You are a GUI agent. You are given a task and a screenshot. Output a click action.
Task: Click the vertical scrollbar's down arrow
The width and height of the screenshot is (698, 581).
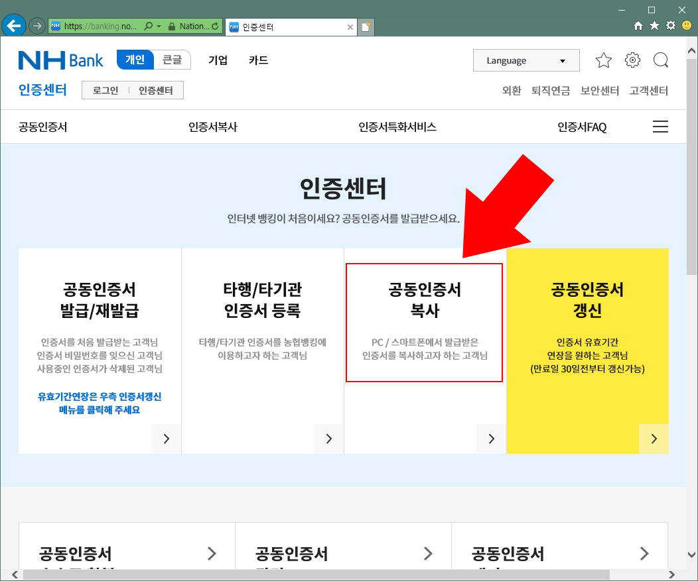(692, 554)
